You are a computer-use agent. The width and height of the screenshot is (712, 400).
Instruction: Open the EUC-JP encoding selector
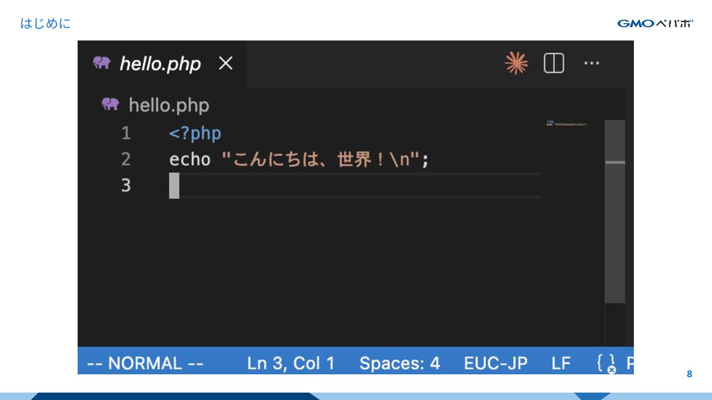[x=495, y=363]
